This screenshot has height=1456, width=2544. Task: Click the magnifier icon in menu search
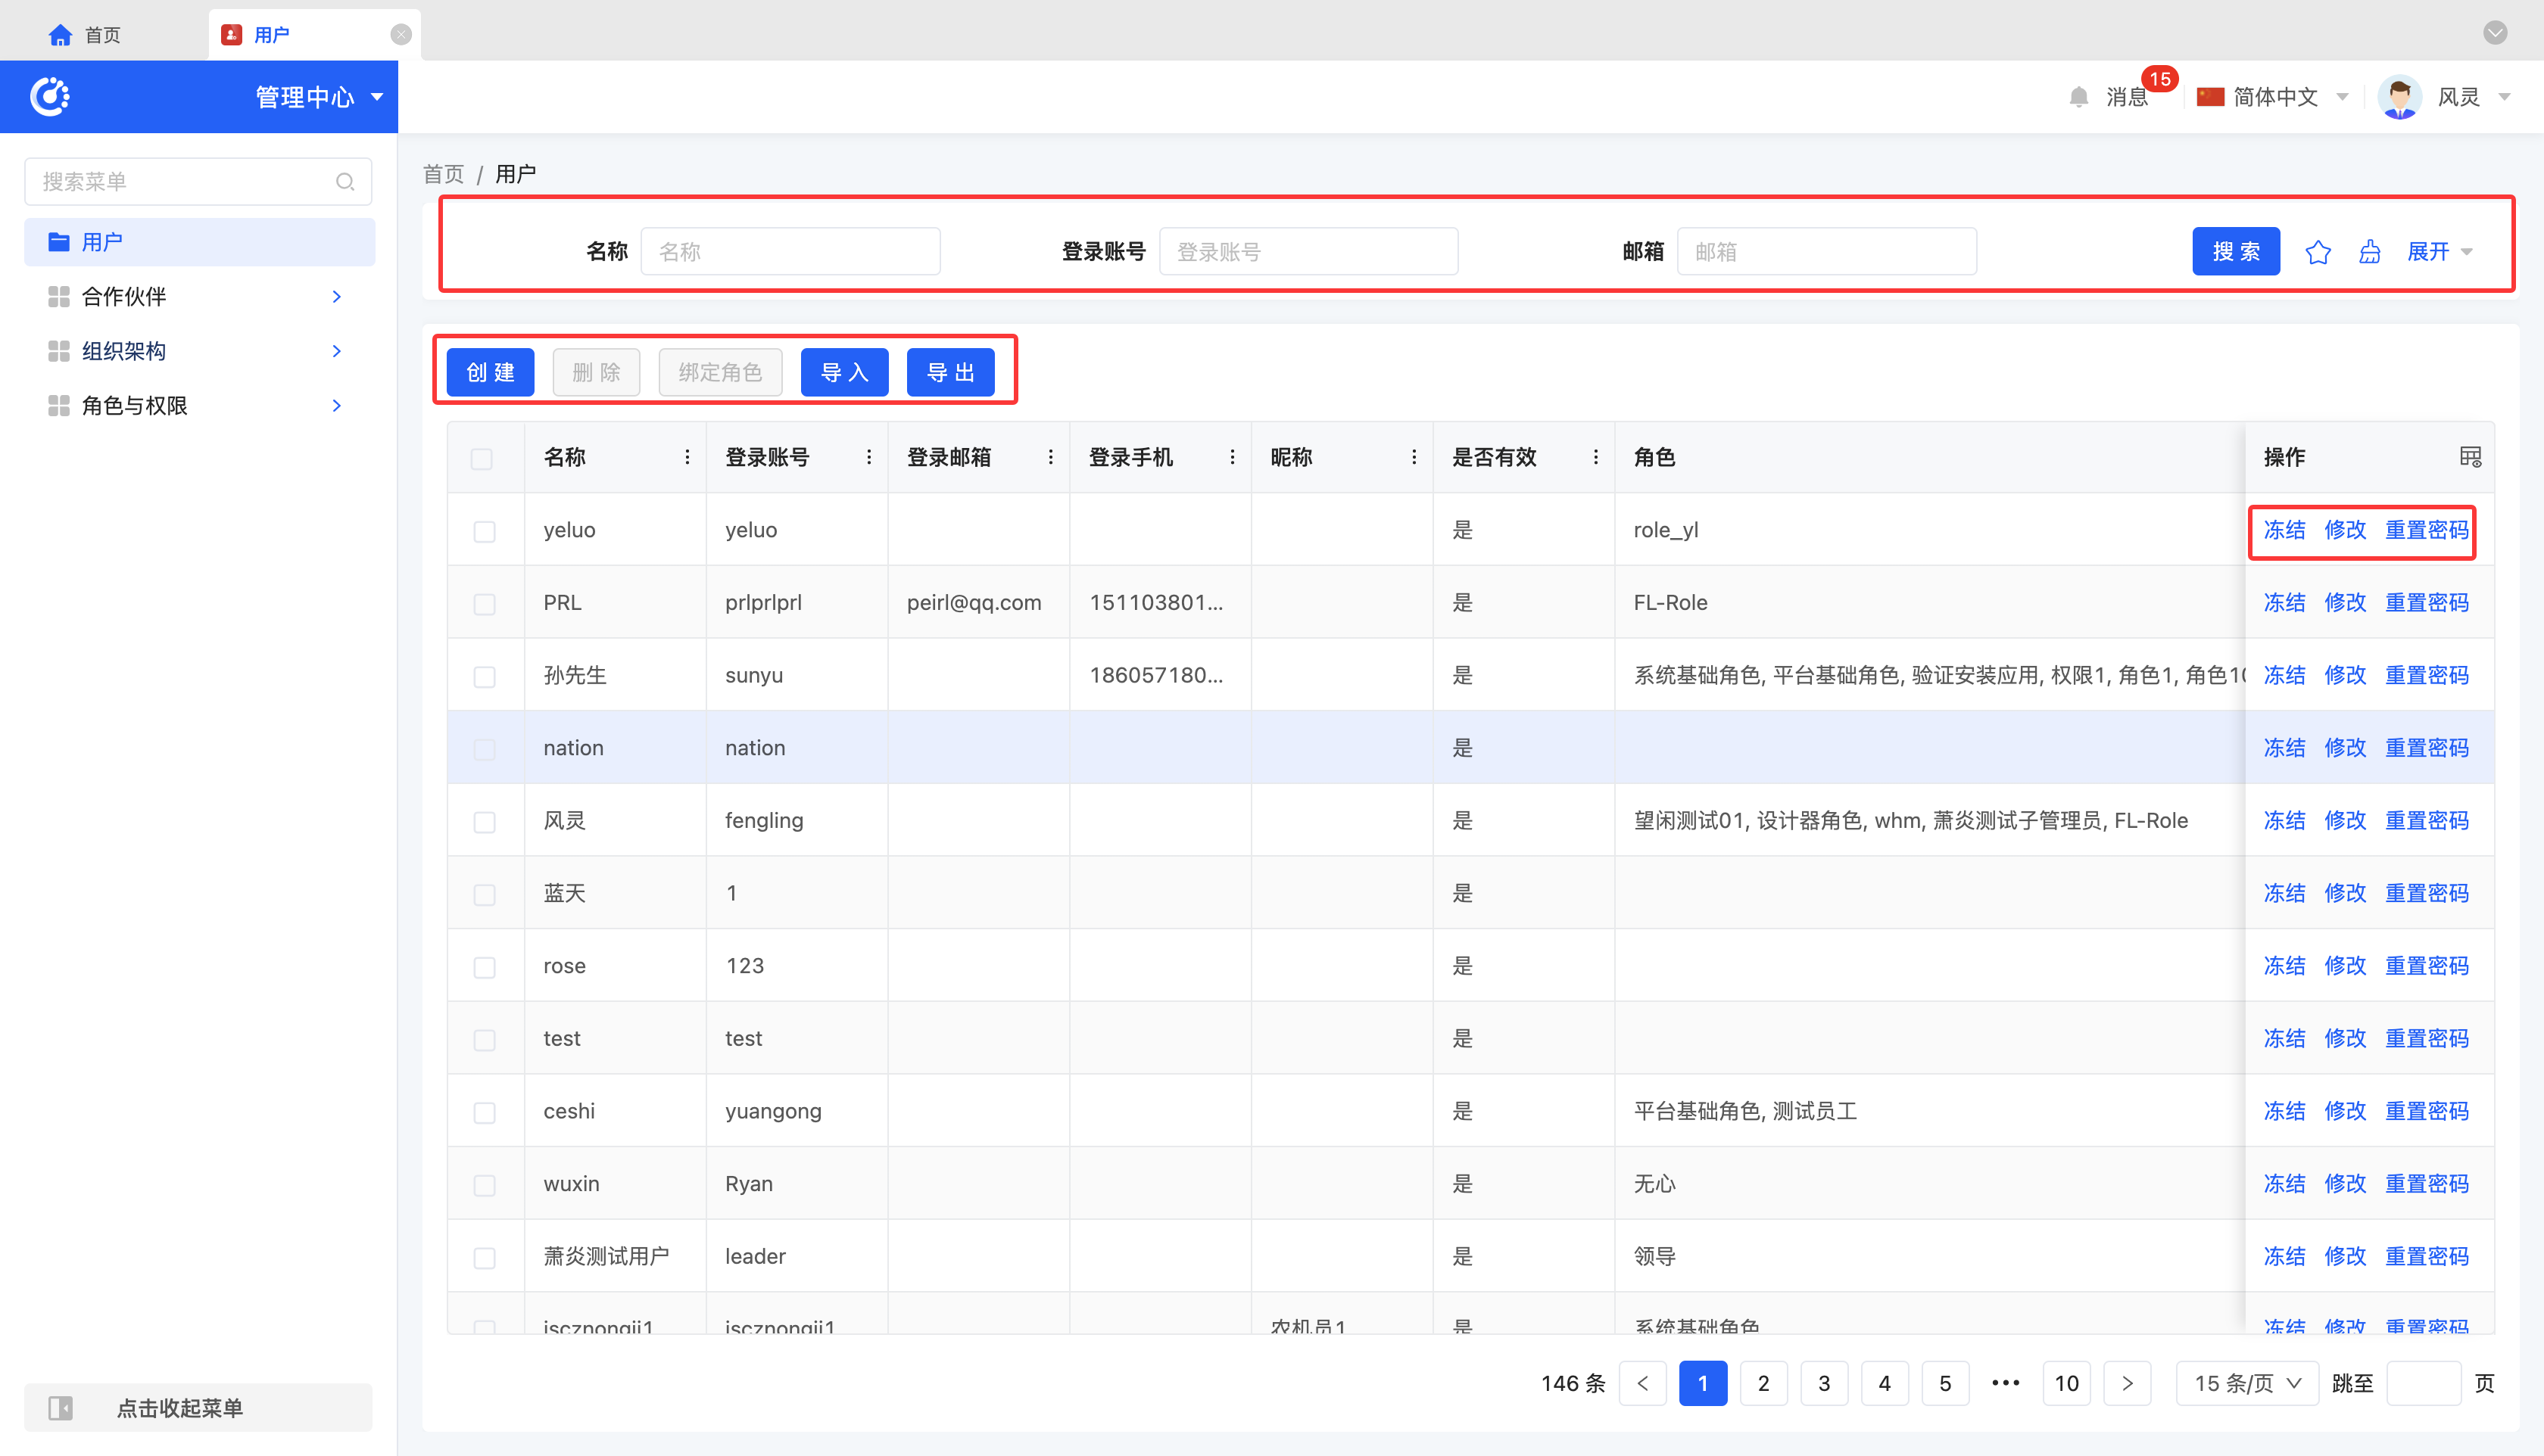coord(345,182)
